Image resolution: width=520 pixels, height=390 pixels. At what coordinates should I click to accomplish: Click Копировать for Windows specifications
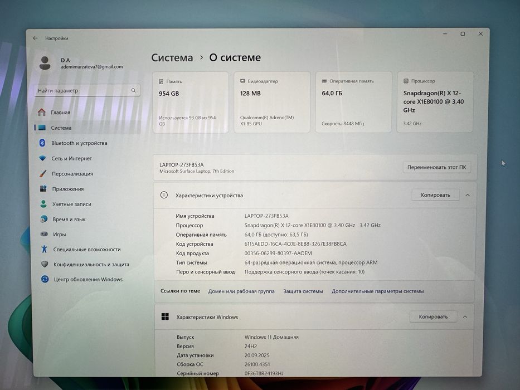tap(433, 316)
